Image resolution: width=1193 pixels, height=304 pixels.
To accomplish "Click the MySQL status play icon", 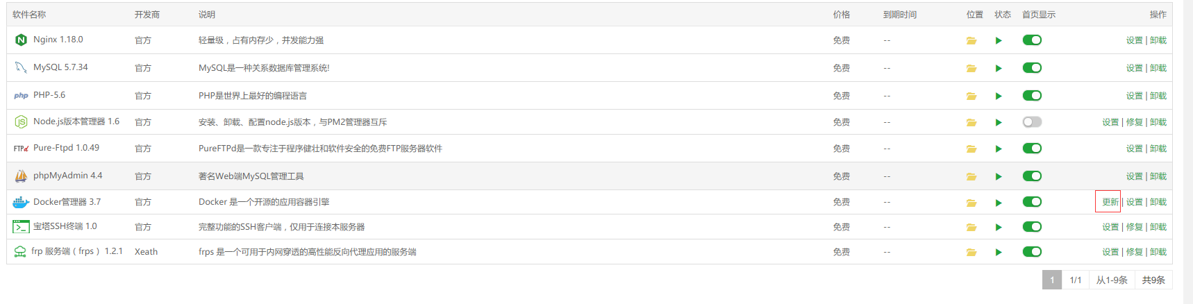I will tap(999, 68).
